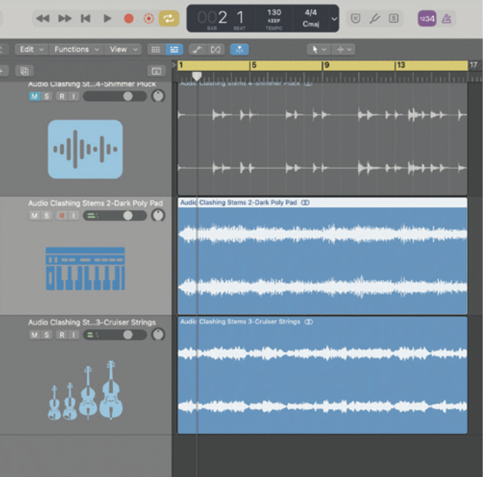Click the red Record button

tap(128, 19)
